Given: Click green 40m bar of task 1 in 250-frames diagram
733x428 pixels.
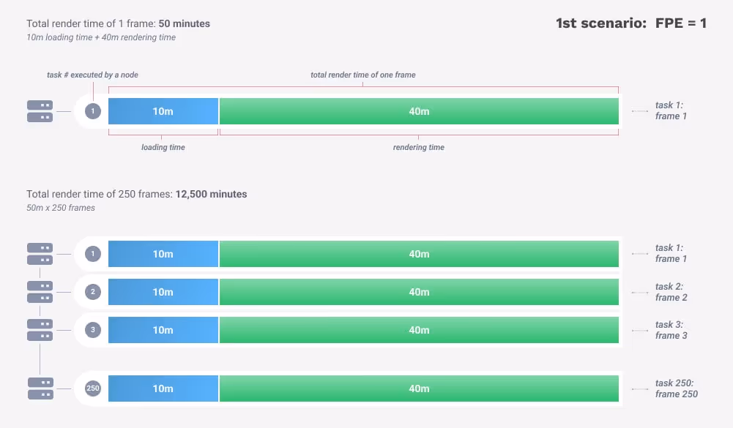Looking at the screenshot, I should pos(419,254).
